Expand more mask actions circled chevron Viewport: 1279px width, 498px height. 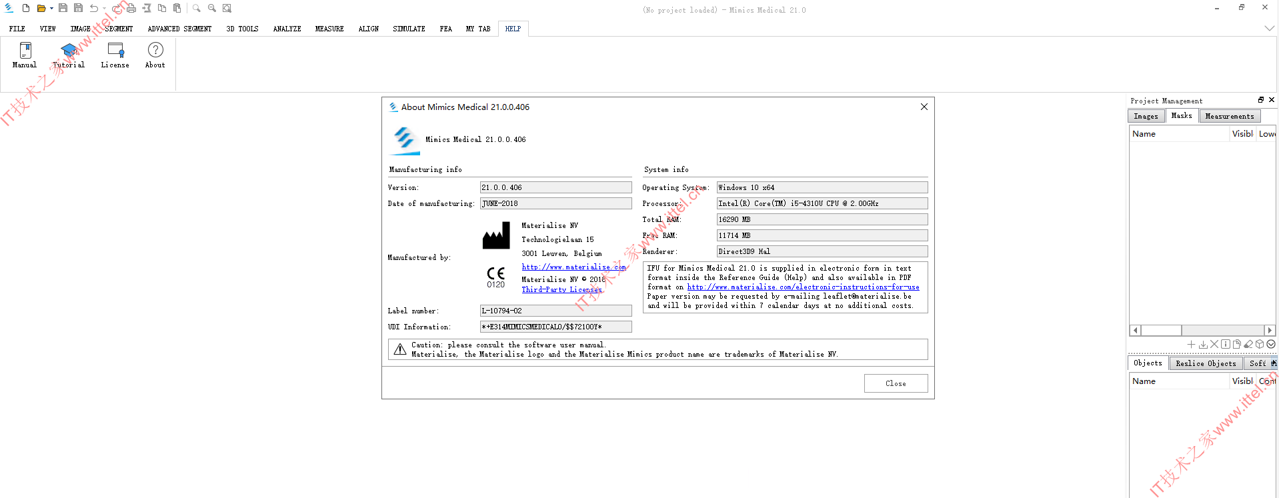(1271, 345)
